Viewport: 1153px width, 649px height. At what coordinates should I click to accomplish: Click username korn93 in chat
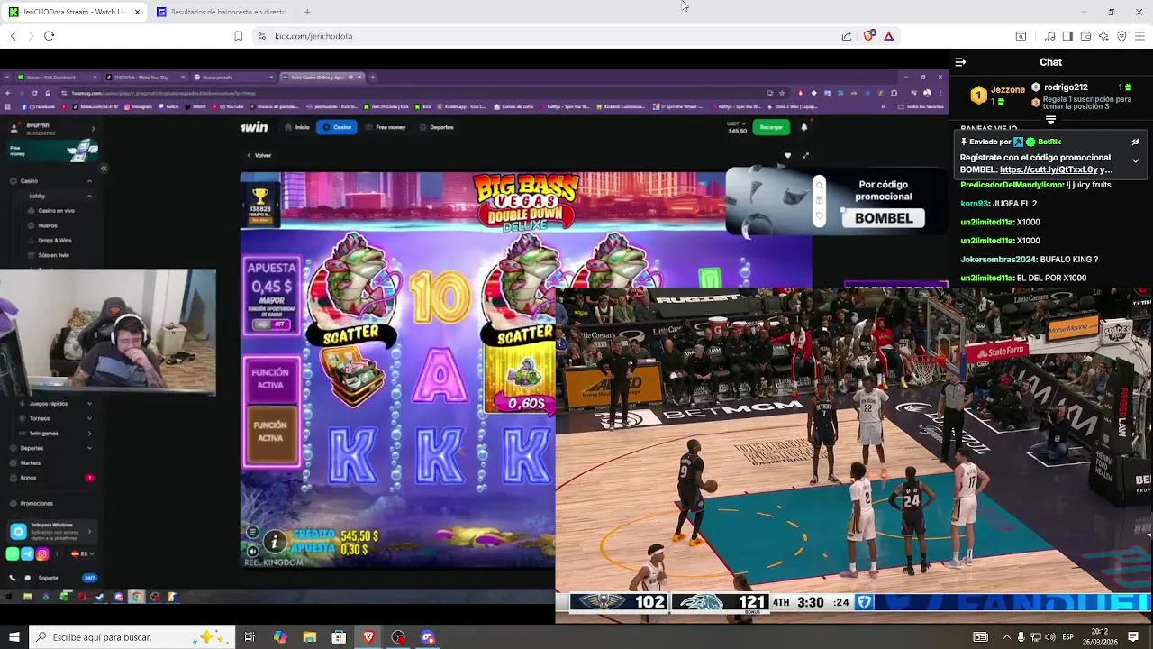975,204
